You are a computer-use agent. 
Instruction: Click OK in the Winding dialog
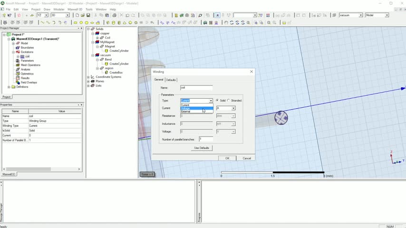click(x=227, y=158)
